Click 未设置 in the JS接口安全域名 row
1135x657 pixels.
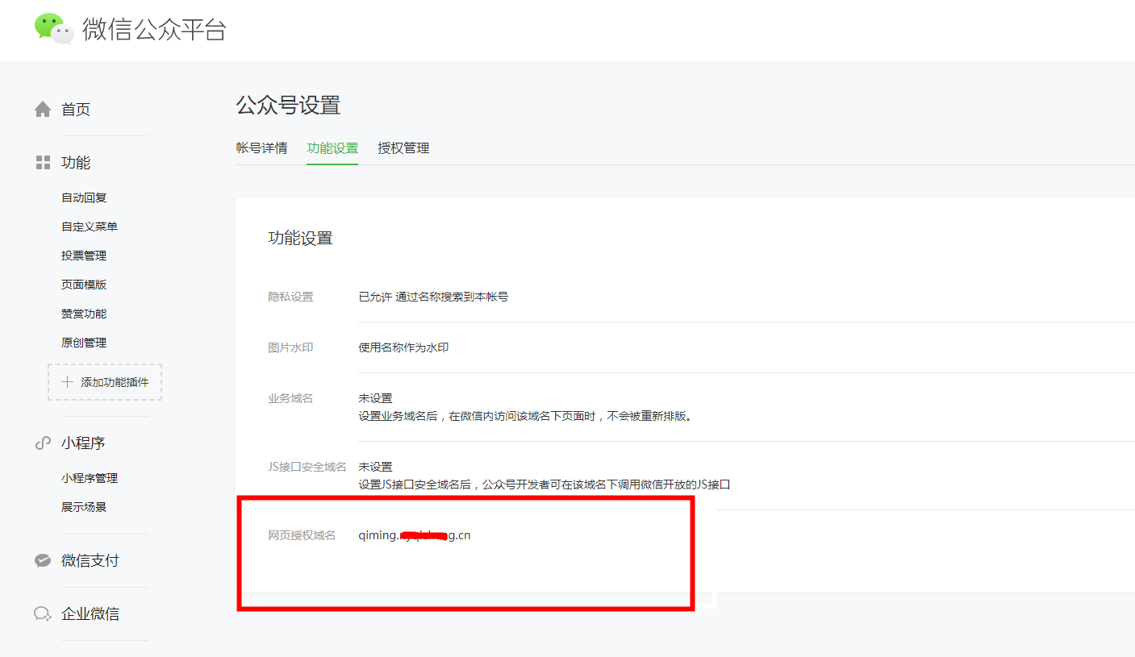(x=375, y=467)
